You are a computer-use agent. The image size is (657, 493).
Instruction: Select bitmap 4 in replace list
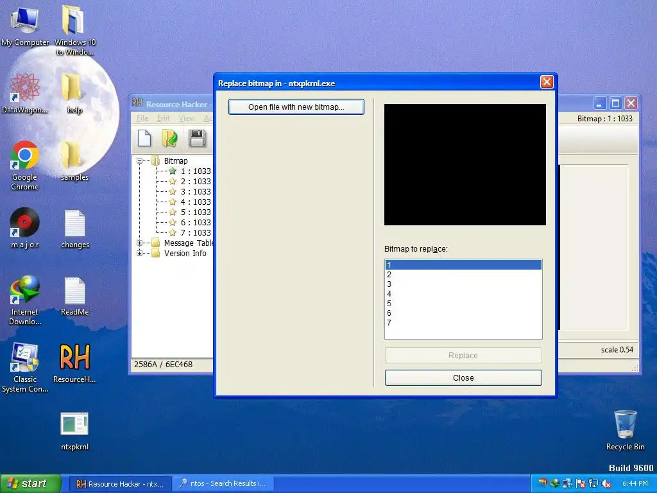tap(463, 294)
